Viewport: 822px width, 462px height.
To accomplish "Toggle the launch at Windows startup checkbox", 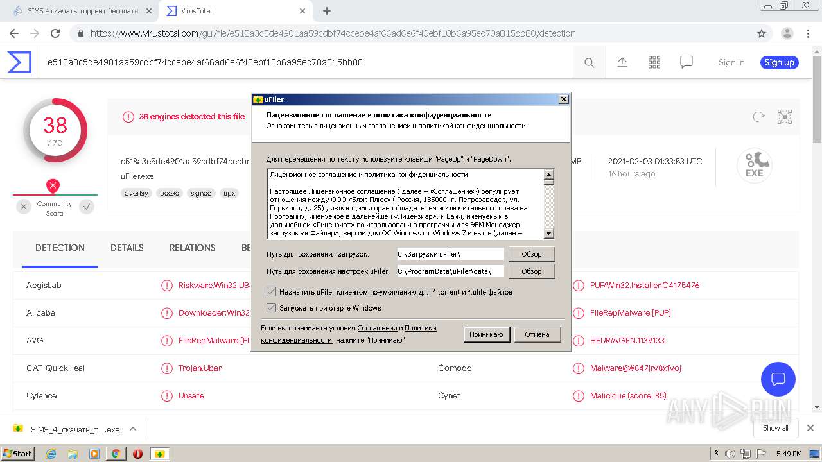I will pyautogui.click(x=272, y=308).
